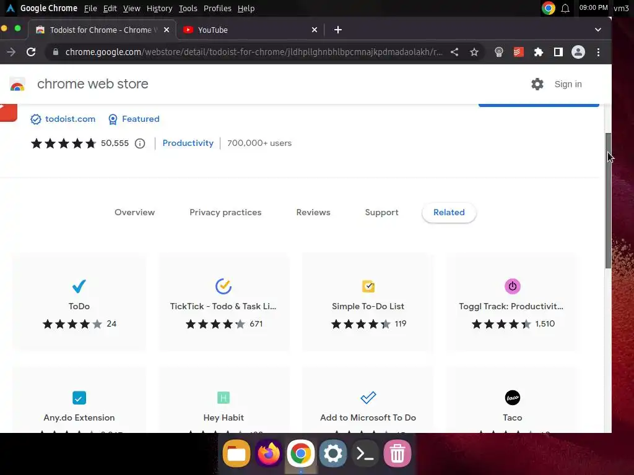
Task: Click the 50,555 ratings count
Action: [115, 143]
